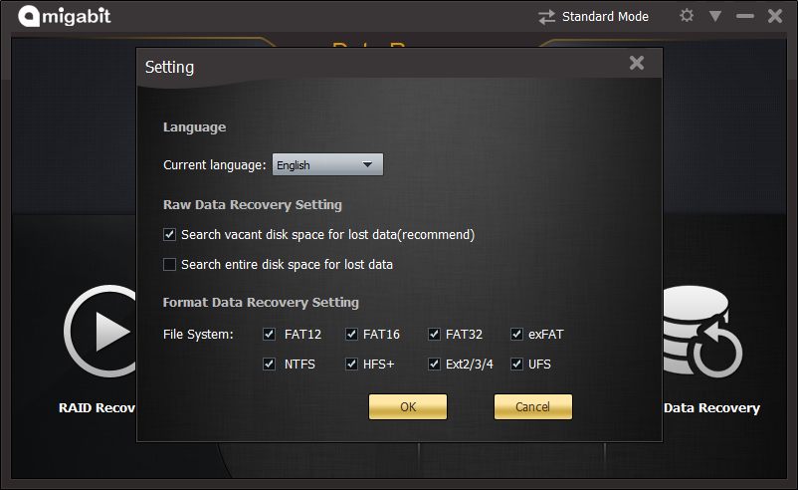Toggle the FAT32 file system checkbox
The image size is (798, 490).
pos(434,335)
